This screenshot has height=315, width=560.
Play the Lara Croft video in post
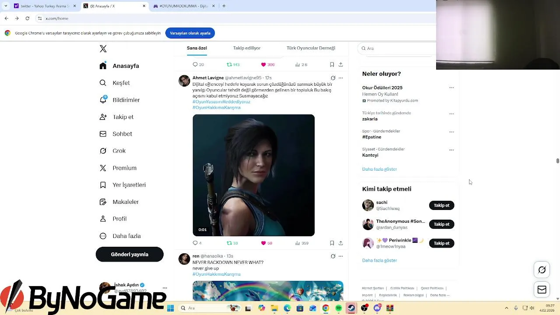coord(253,175)
